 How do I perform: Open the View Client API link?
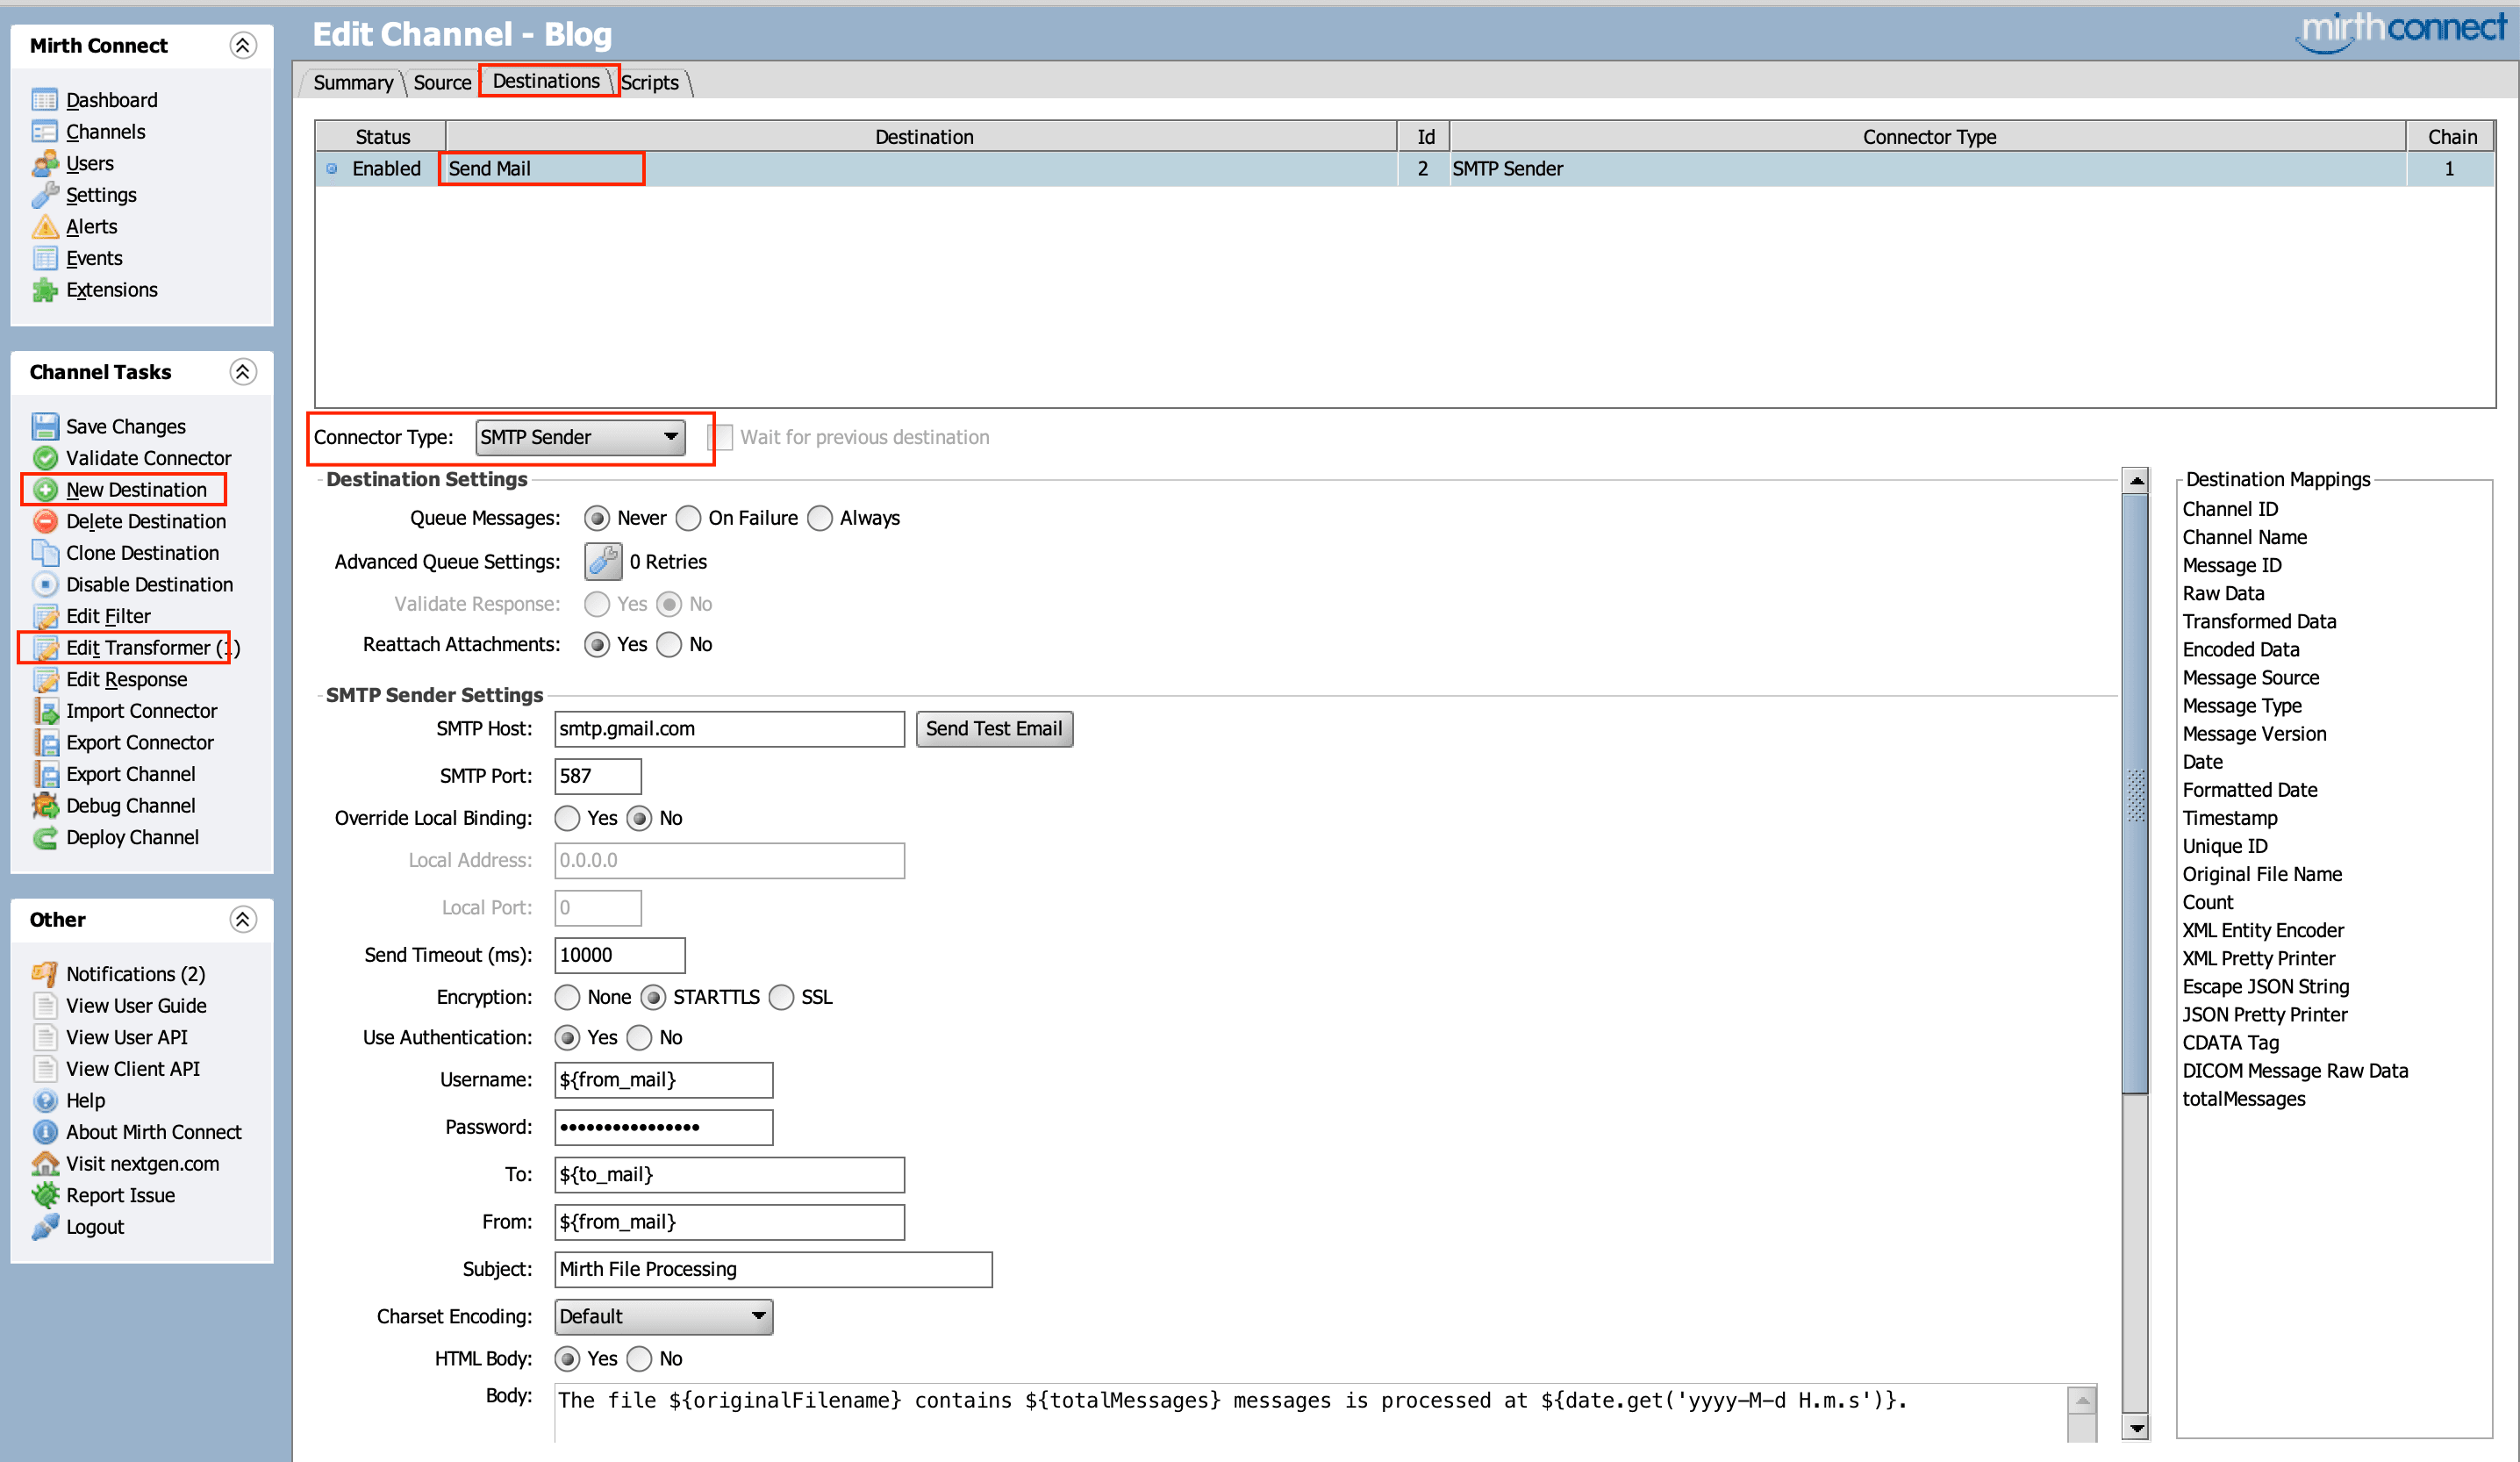click(133, 1069)
